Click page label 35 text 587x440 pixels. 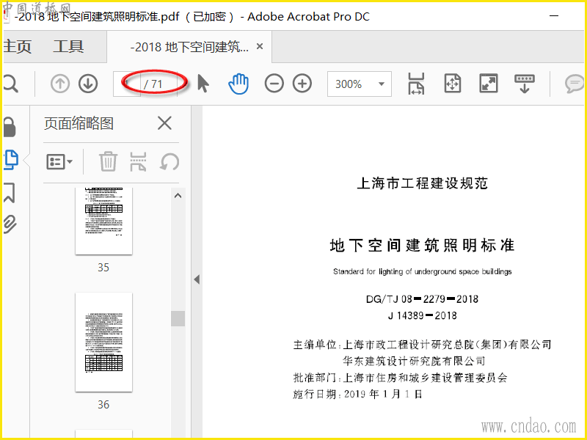[103, 268]
